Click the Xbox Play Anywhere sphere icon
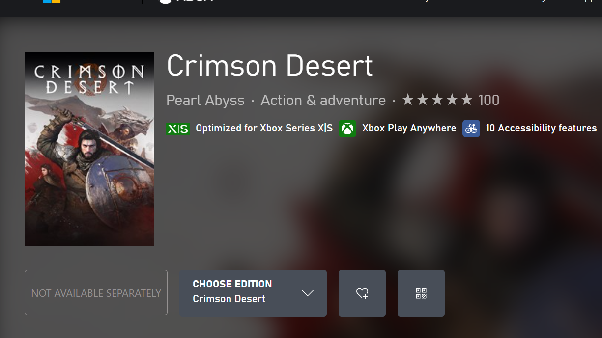Image resolution: width=602 pixels, height=338 pixels. click(x=348, y=129)
